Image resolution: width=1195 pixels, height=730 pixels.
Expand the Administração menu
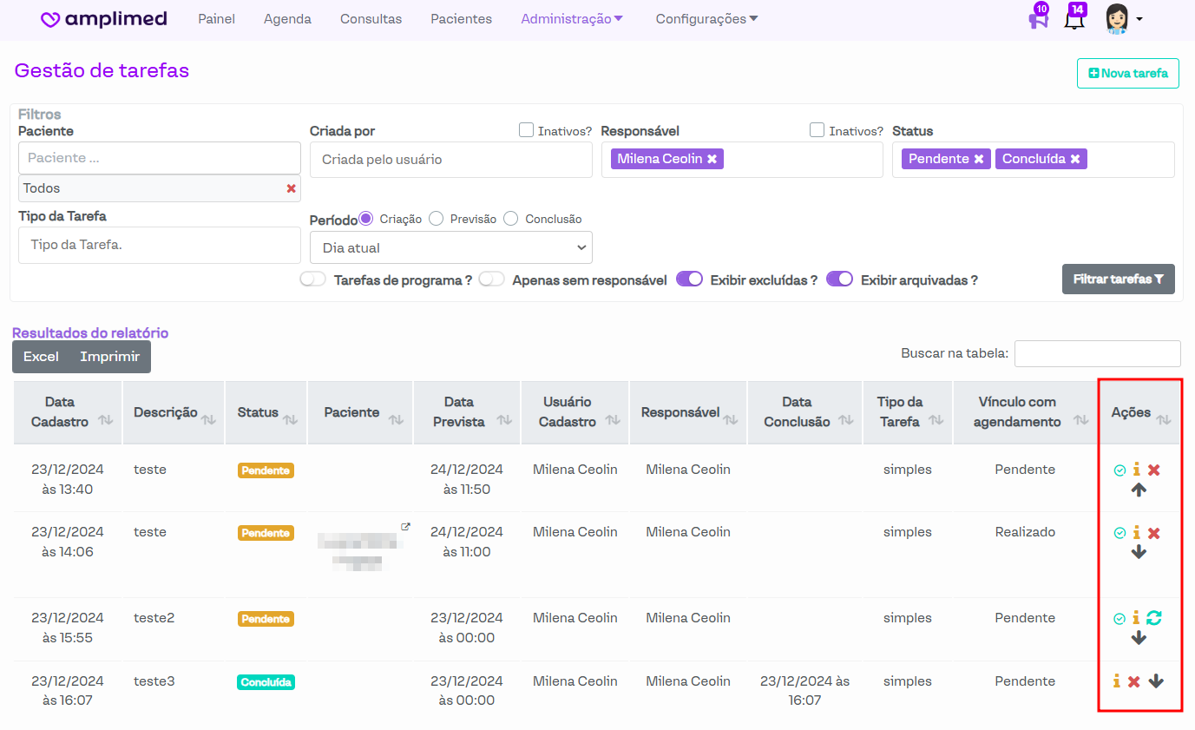[x=572, y=19]
